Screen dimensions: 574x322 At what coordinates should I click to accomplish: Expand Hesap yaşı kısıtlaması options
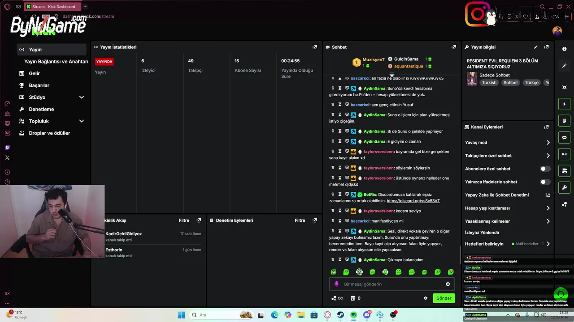(x=548, y=208)
